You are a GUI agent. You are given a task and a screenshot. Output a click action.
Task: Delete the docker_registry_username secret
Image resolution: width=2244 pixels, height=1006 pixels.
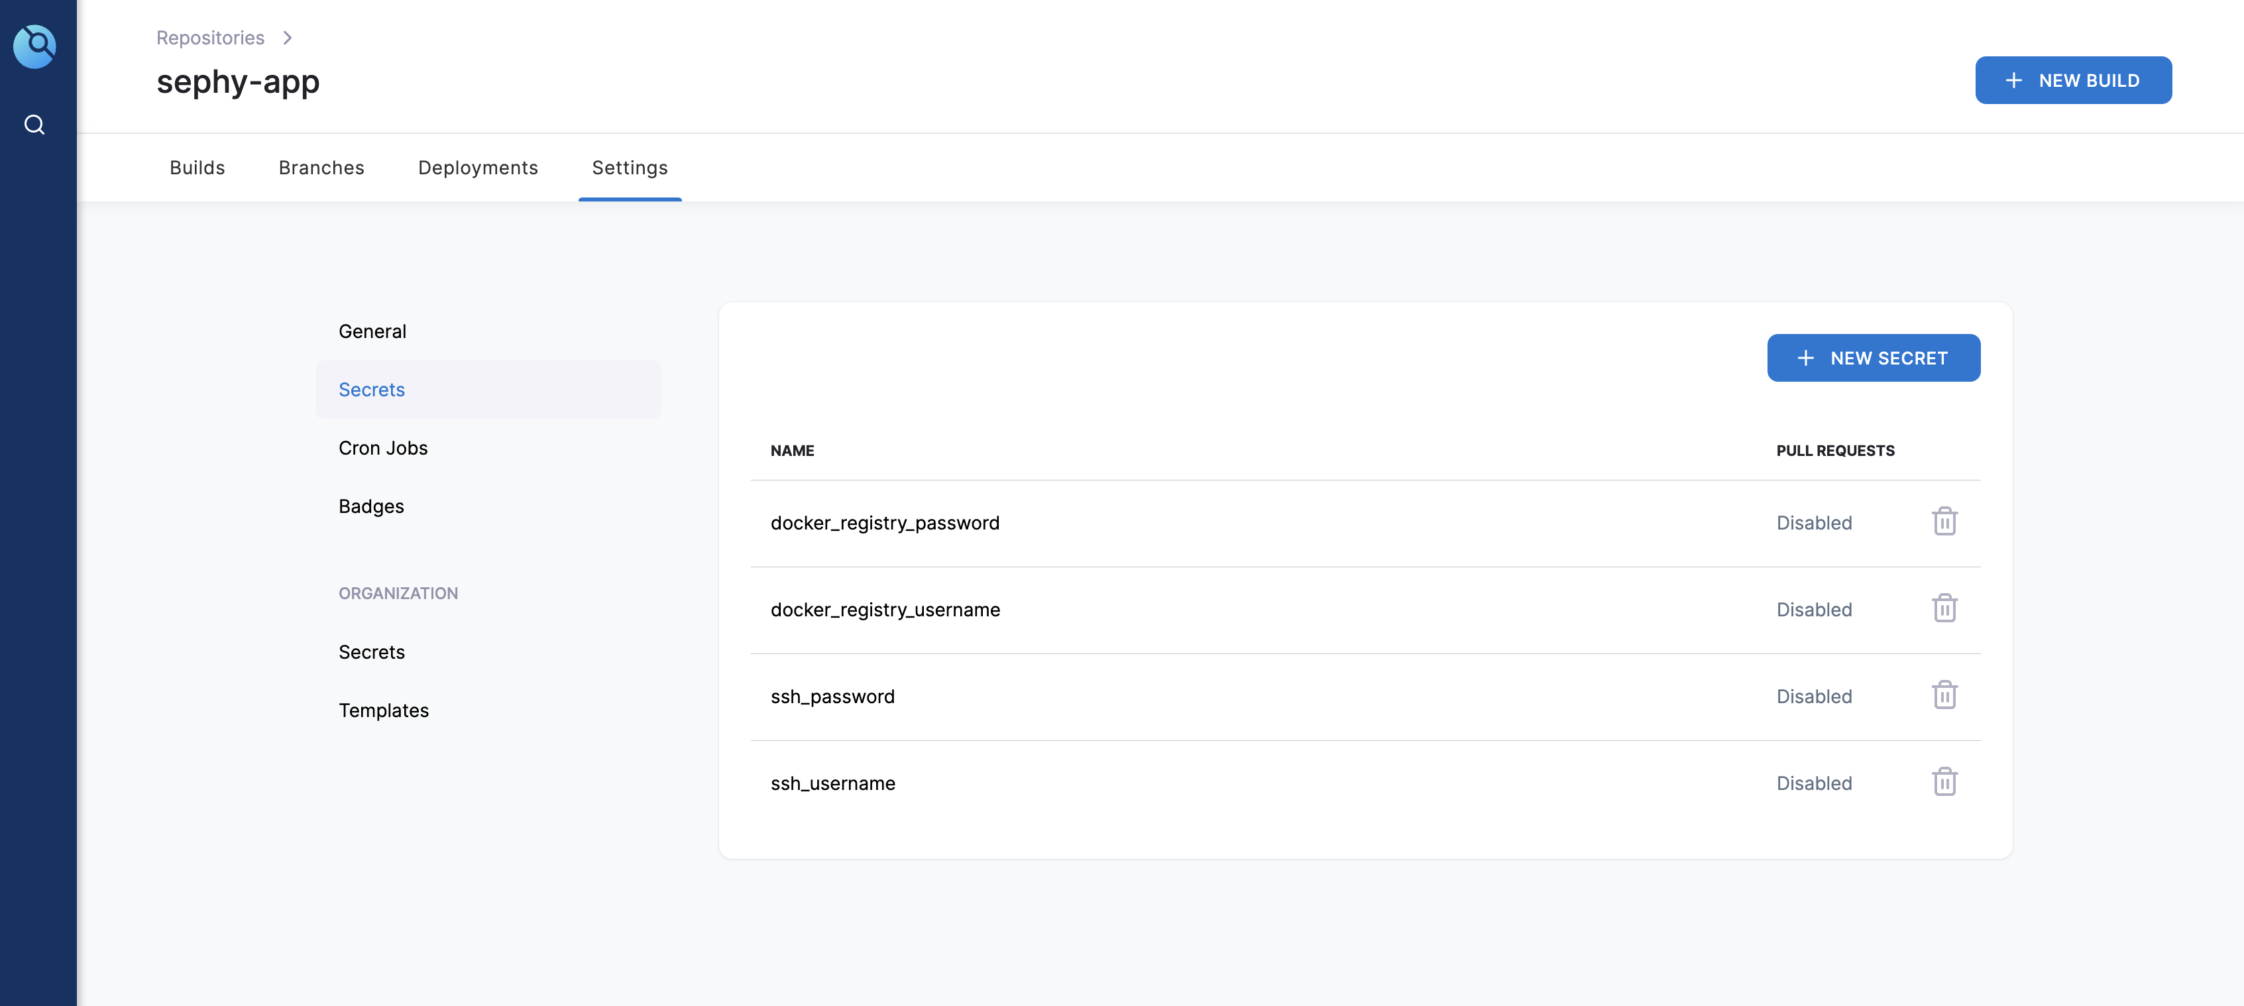[1944, 609]
